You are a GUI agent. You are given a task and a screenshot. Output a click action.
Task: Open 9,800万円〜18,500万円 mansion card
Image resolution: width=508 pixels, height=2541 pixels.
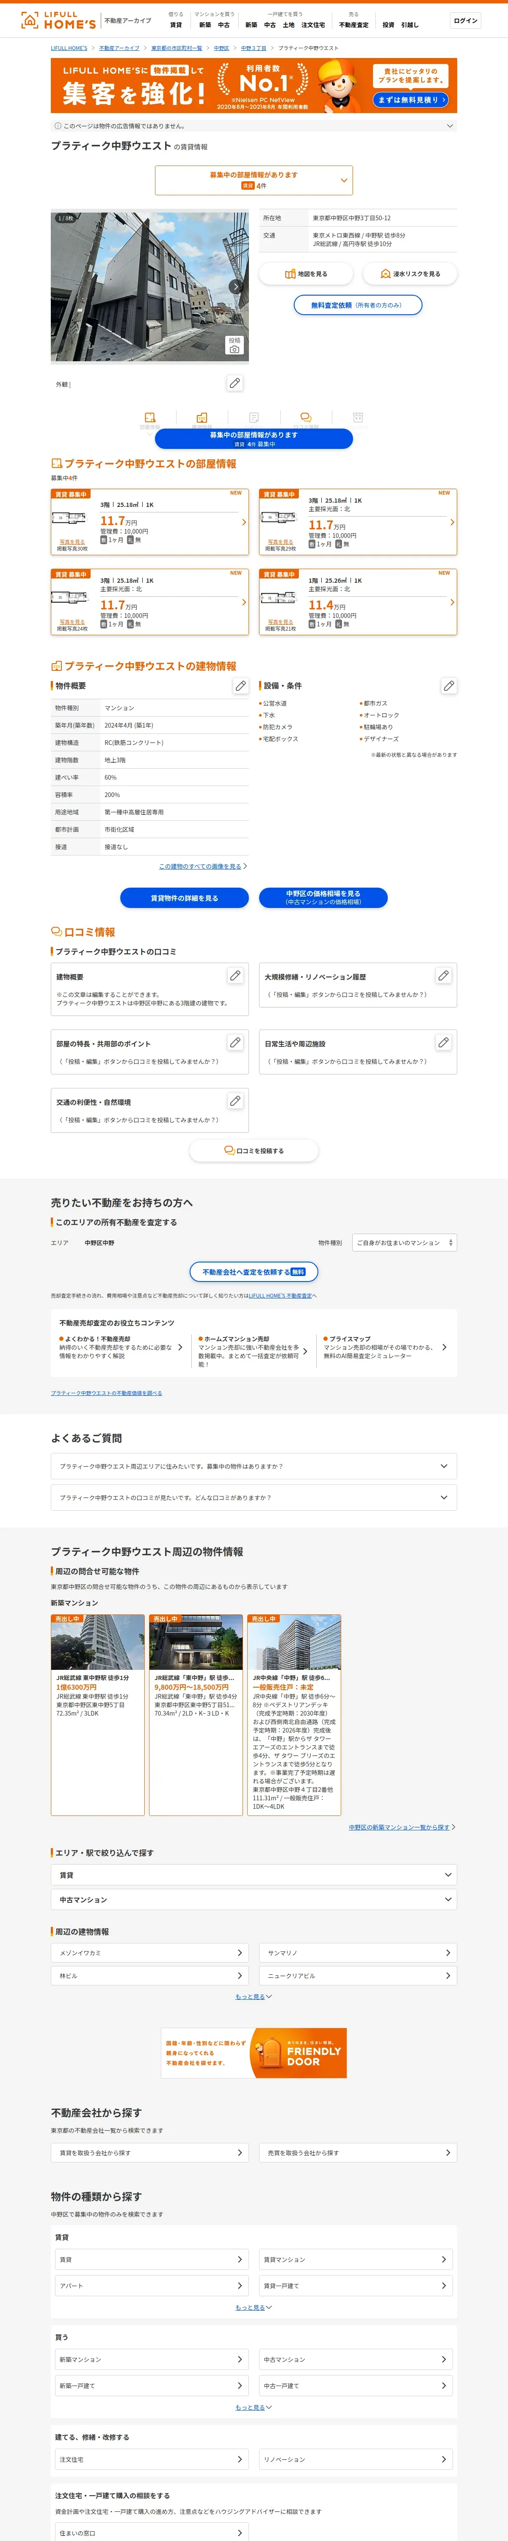click(195, 1714)
